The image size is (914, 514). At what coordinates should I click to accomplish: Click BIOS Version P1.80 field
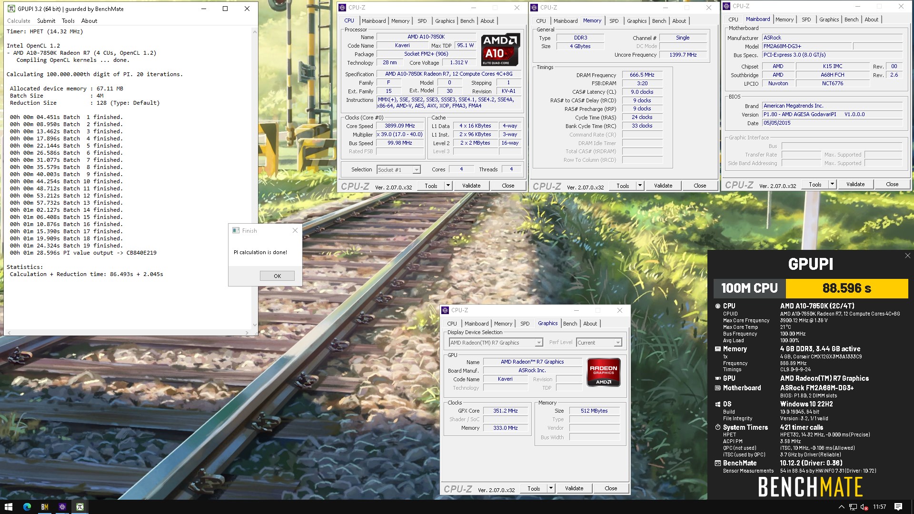coord(833,114)
